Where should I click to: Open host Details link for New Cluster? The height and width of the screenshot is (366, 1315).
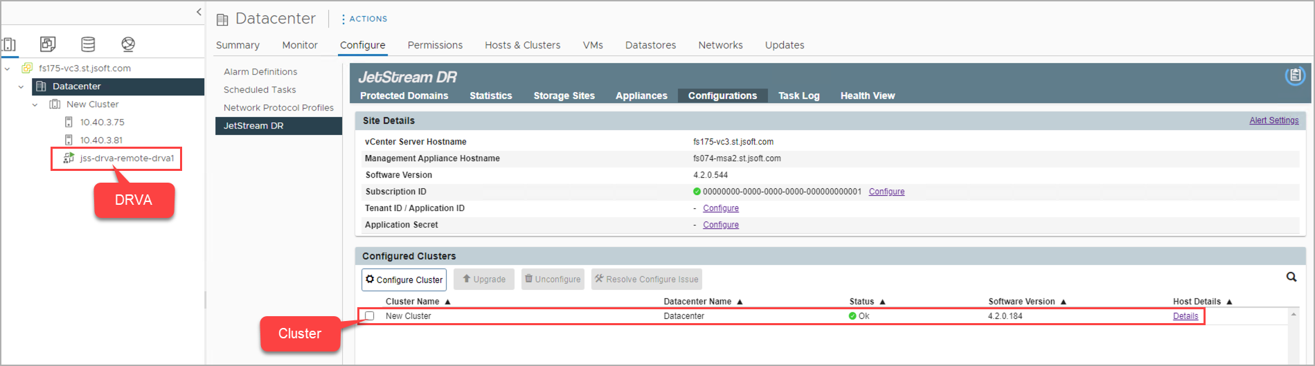(1185, 316)
